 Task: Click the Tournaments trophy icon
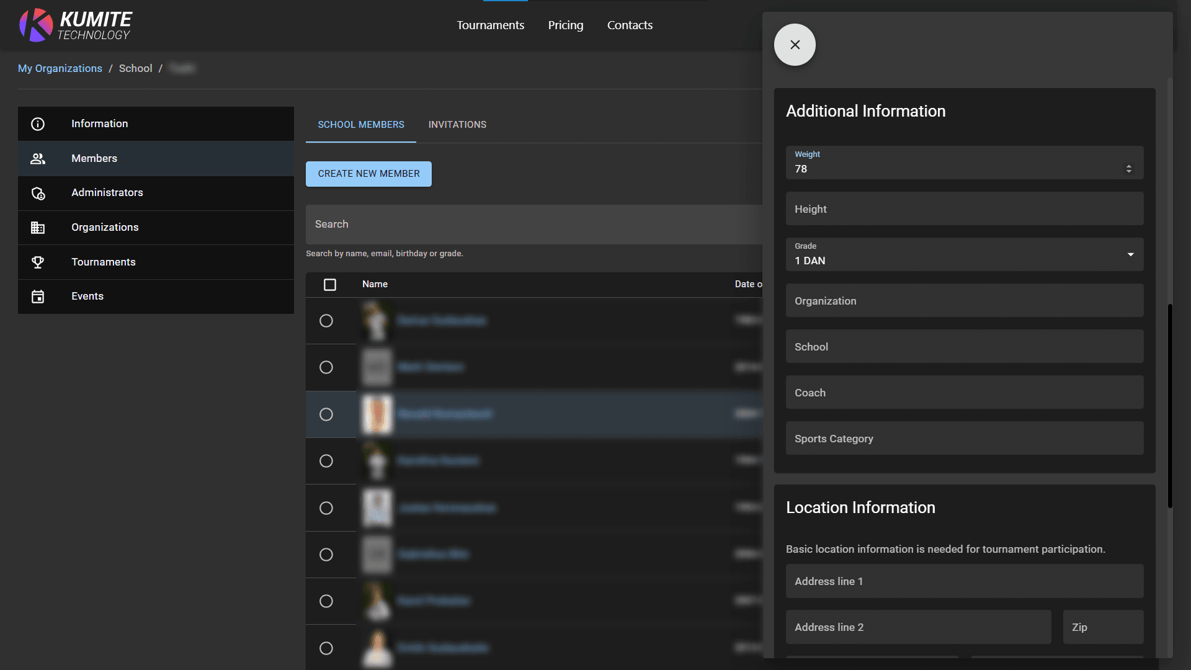tap(38, 262)
